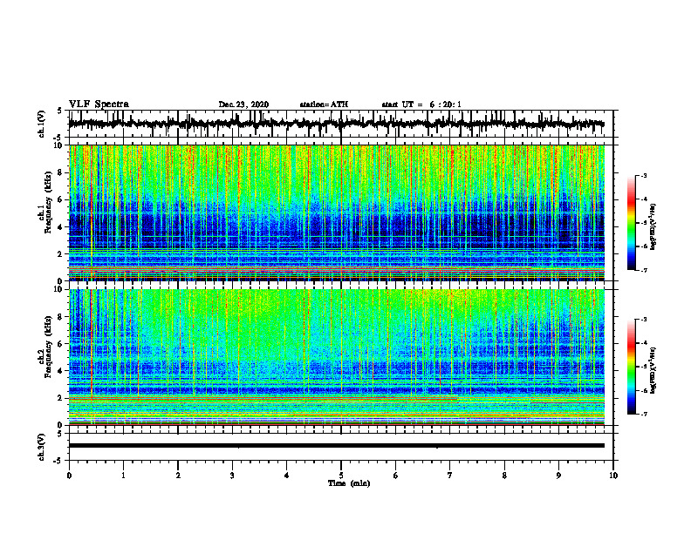Click the '-3' label on ch.2 colorbar
Screen dimensions: 691x533
tap(644, 320)
